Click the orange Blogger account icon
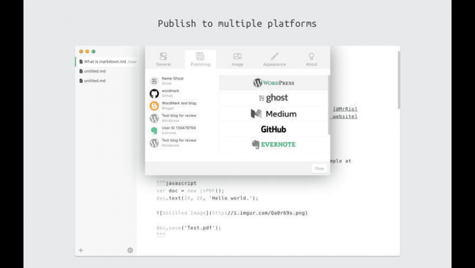 point(154,106)
